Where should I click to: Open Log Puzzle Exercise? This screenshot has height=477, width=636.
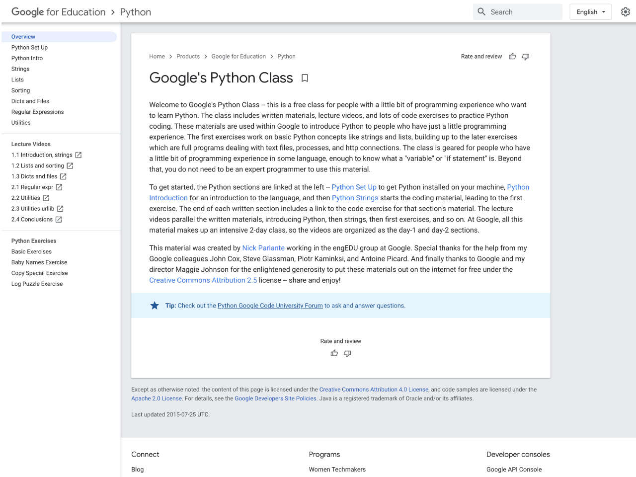37,284
